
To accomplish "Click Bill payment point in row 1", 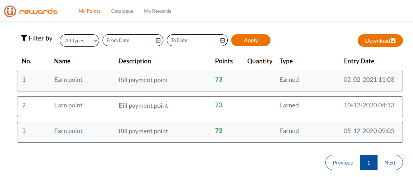I will click(x=143, y=80).
